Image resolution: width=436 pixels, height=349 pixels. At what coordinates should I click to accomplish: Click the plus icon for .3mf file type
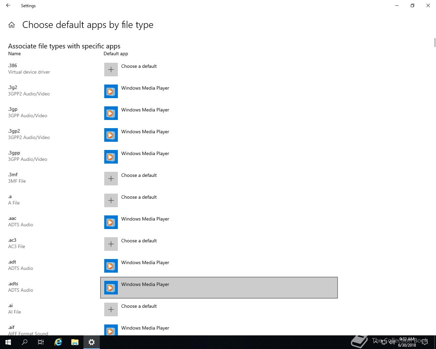[111, 179]
